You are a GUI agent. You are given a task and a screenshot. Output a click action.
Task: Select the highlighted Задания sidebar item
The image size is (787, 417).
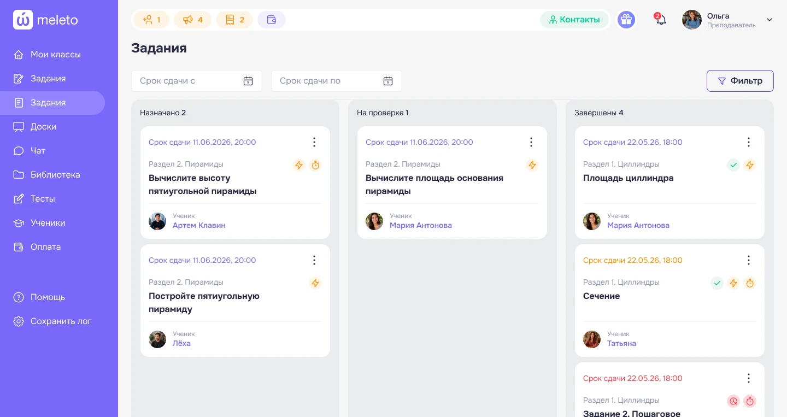[52, 103]
